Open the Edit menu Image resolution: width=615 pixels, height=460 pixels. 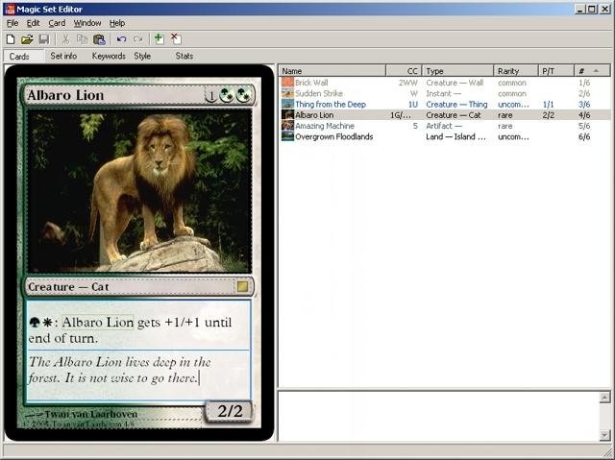point(33,23)
